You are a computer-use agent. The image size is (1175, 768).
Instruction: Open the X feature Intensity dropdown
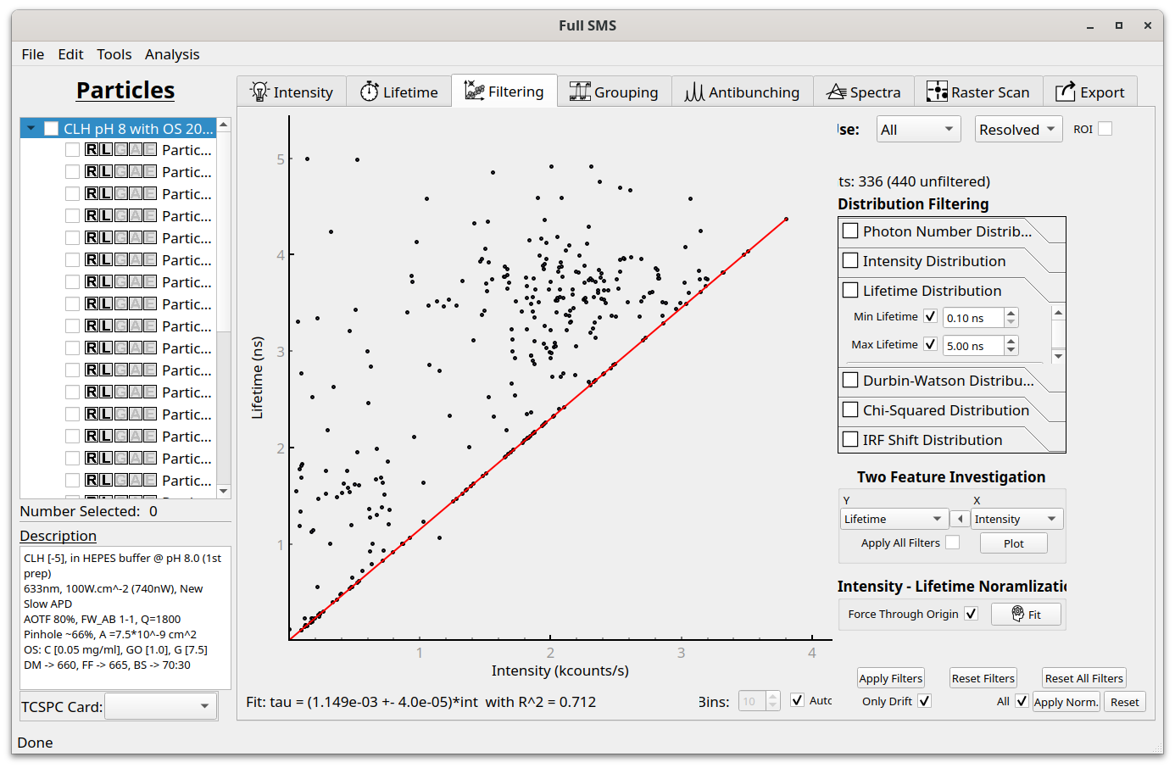(x=1016, y=519)
